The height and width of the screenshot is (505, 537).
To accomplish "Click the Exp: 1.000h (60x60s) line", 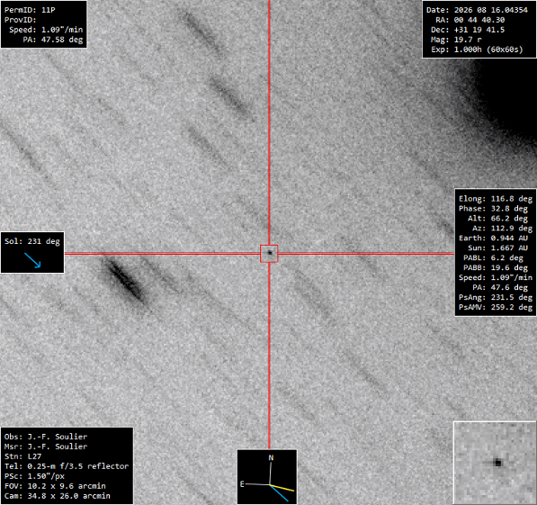I will pyautogui.click(x=477, y=50).
